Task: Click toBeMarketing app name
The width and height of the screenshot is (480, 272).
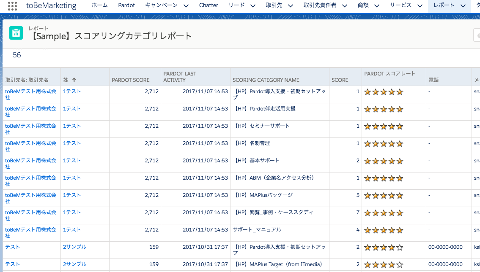Action: pos(52,5)
